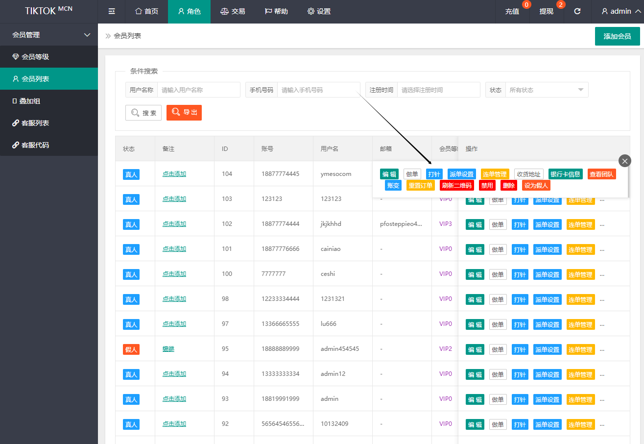Click the red 禁用 button in popup
Screen dimensions: 644x444
pyautogui.click(x=487, y=185)
